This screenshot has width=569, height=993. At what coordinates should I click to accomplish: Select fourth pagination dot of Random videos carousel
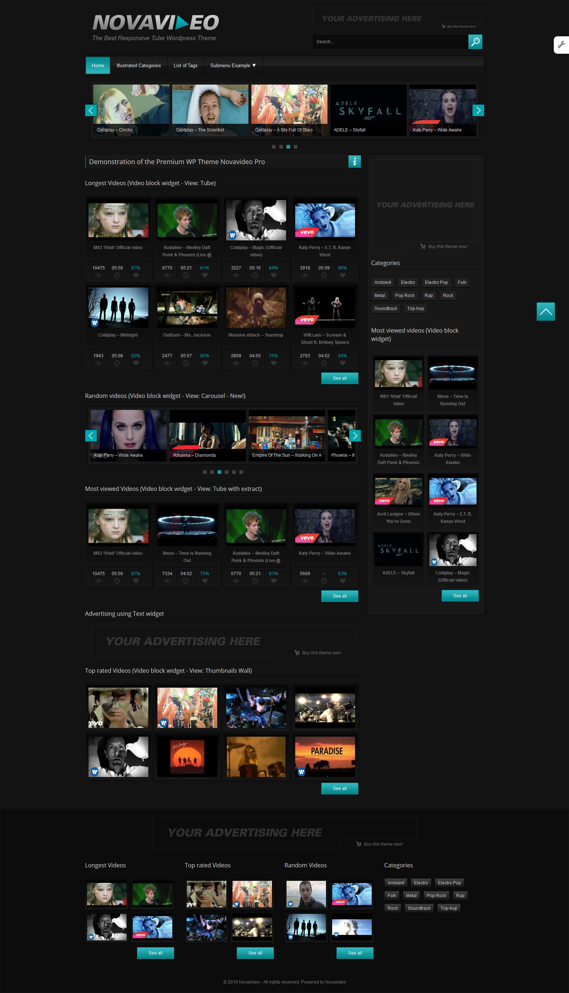point(227,472)
